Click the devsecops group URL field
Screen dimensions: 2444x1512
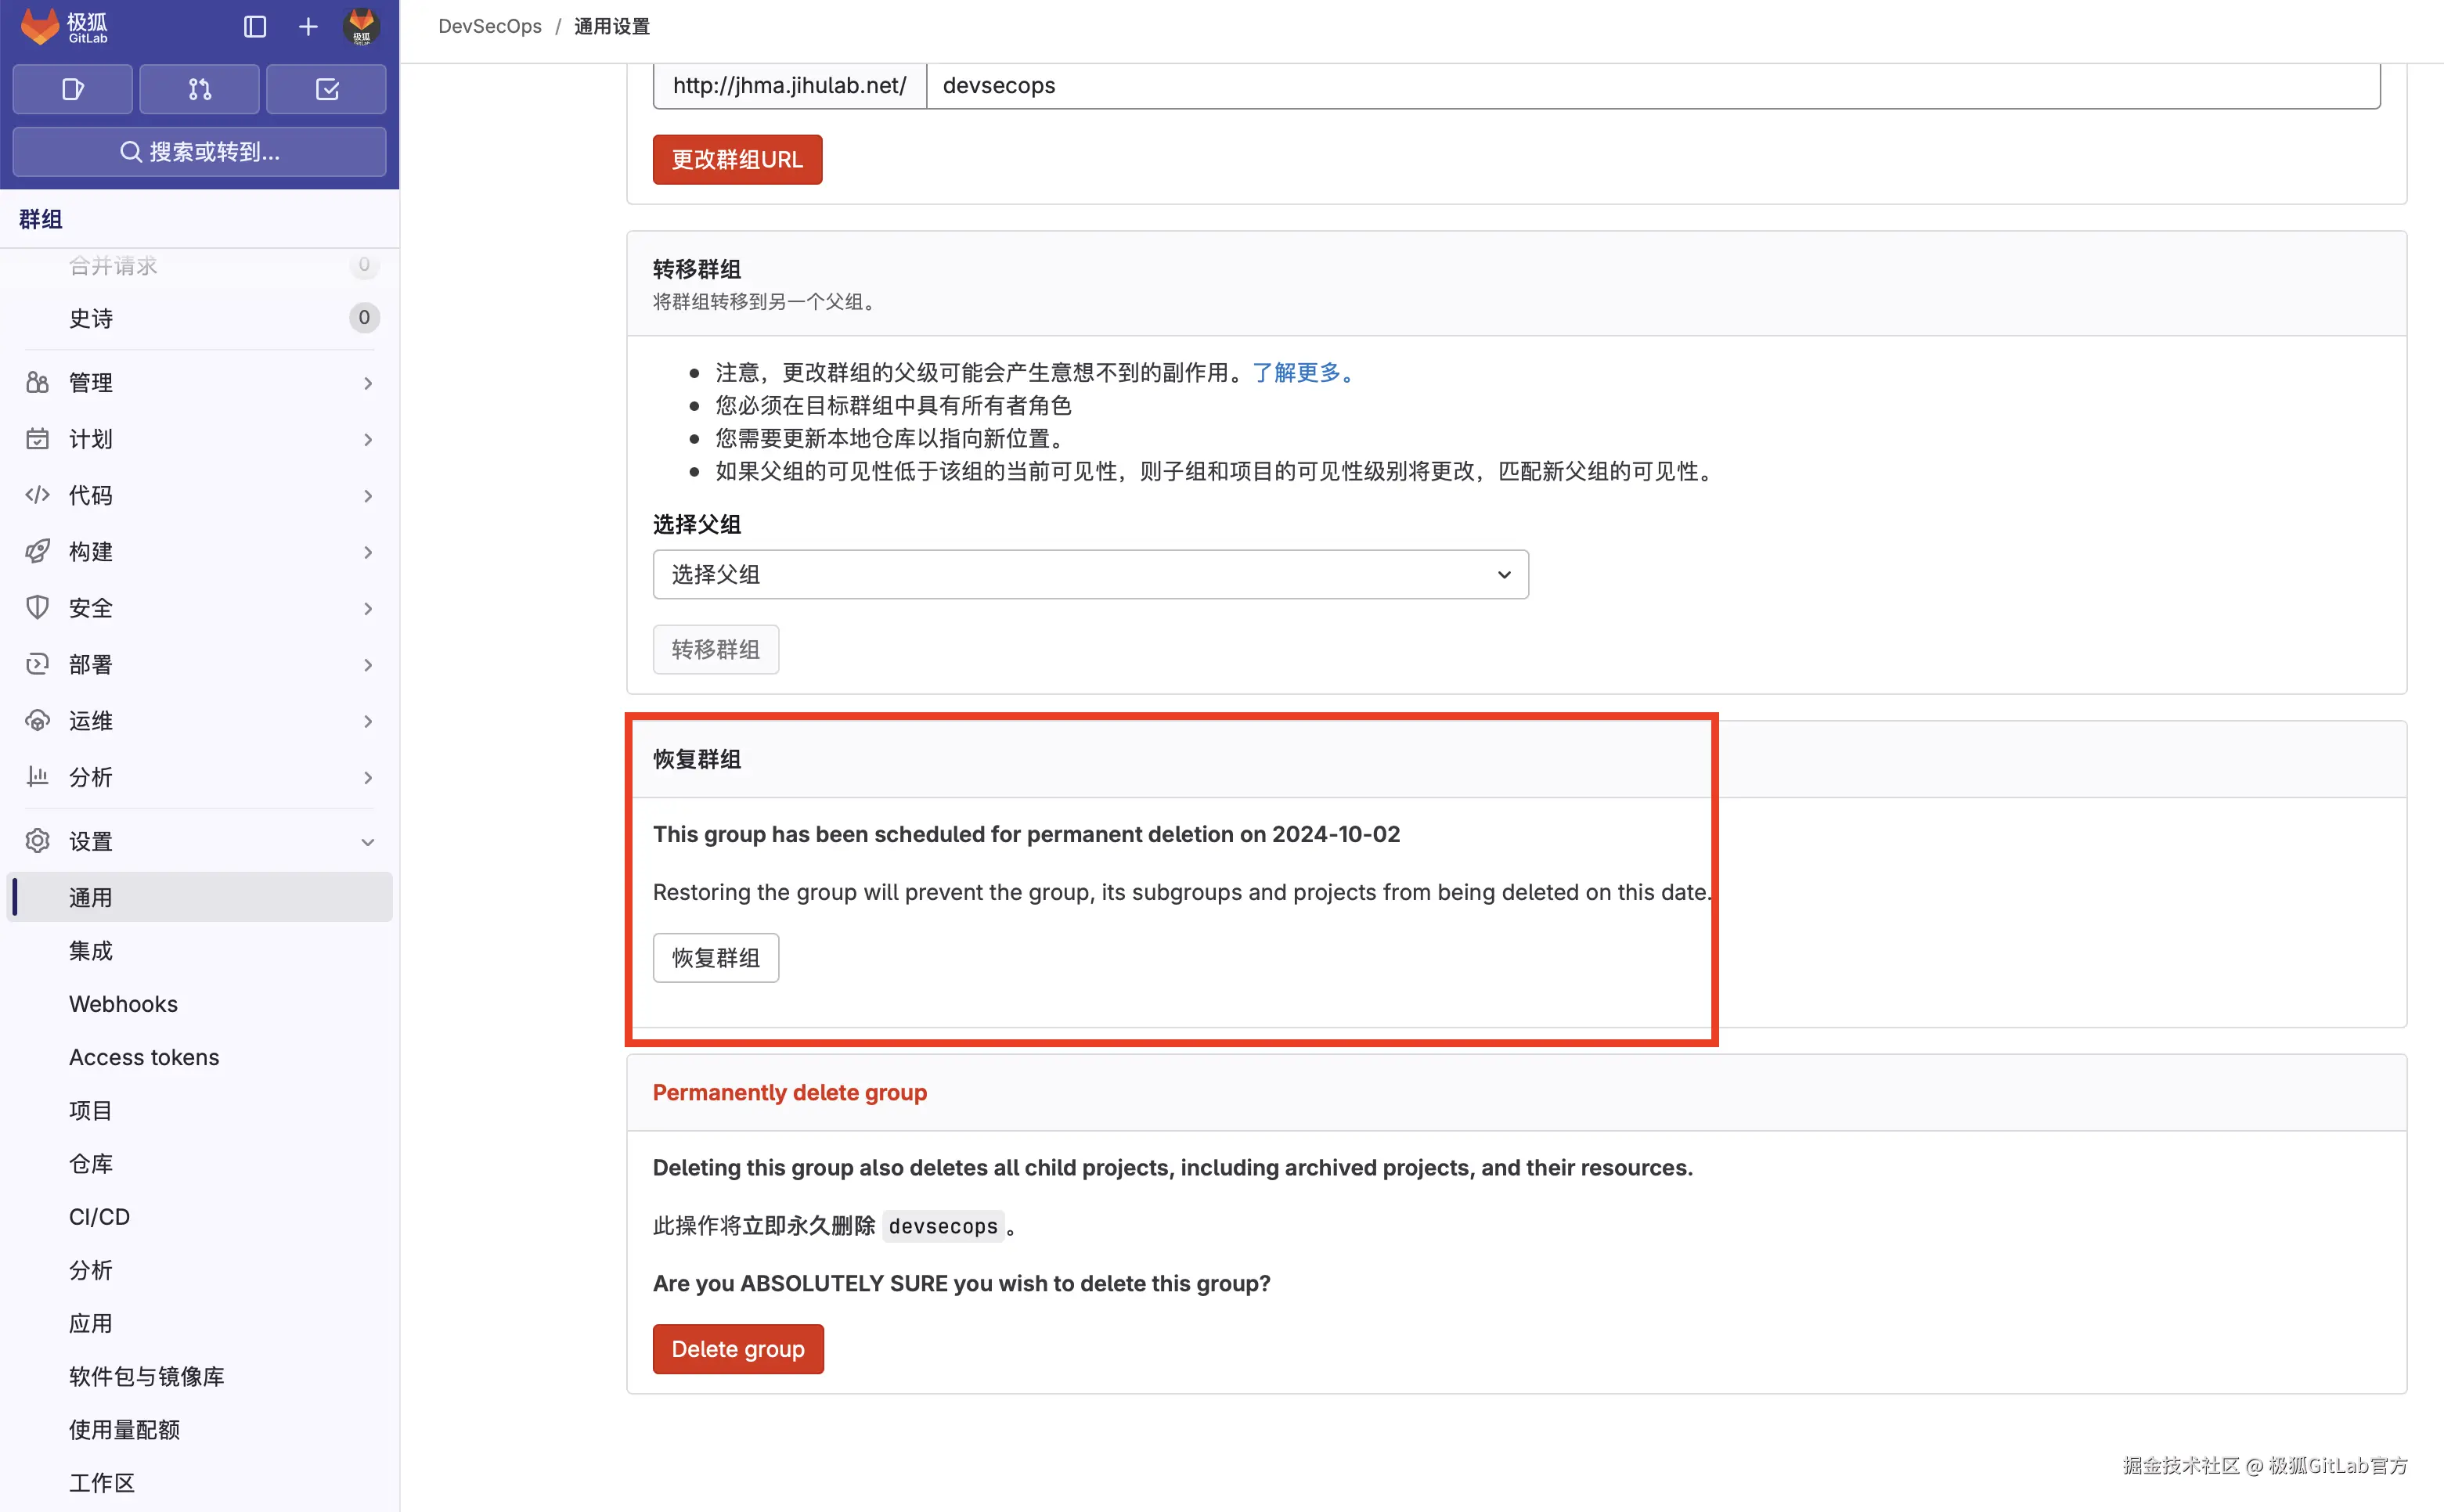pyautogui.click(x=1650, y=86)
